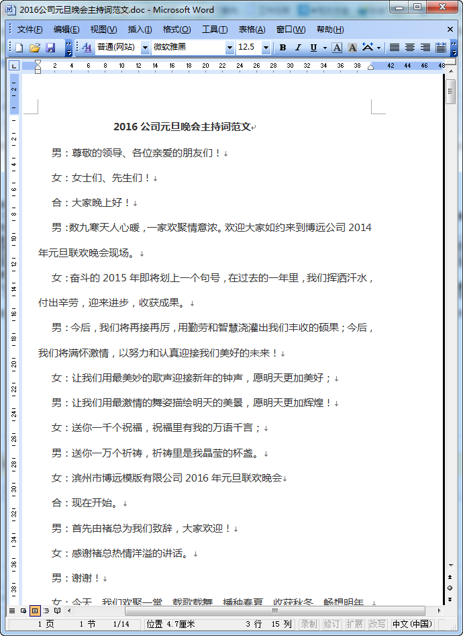
Task: Click the horizontal scrollbar thumb
Action: pyautogui.click(x=275, y=610)
